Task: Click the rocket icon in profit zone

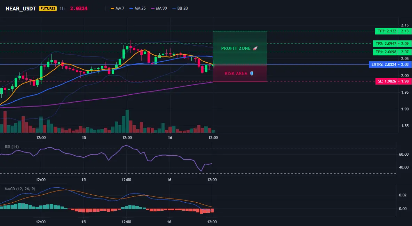Action: (x=255, y=48)
